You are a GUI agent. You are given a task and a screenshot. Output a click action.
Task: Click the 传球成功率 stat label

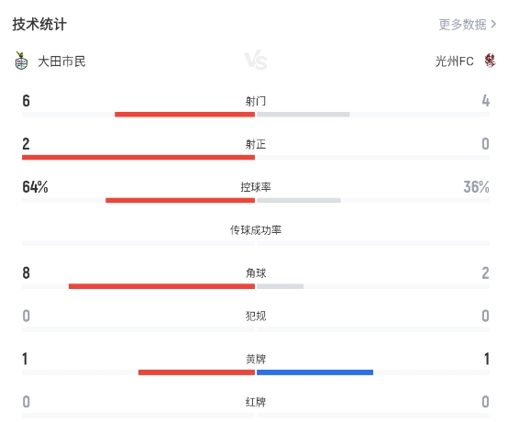pyautogui.click(x=256, y=230)
